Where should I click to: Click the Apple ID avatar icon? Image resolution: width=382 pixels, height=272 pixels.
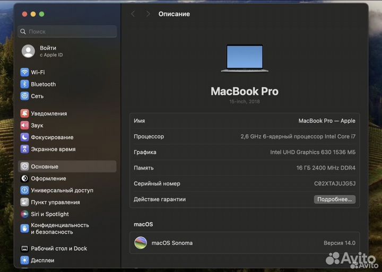[28, 51]
